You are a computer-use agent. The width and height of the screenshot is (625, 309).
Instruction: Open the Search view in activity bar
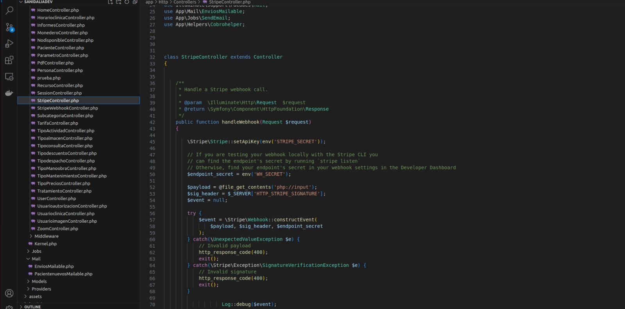coord(9,11)
